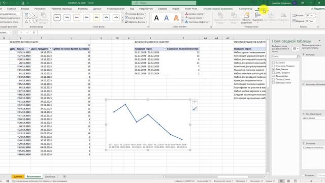Switch to Page Layout view icon in status bar
325x183 pixels.
pyautogui.click(x=288, y=181)
